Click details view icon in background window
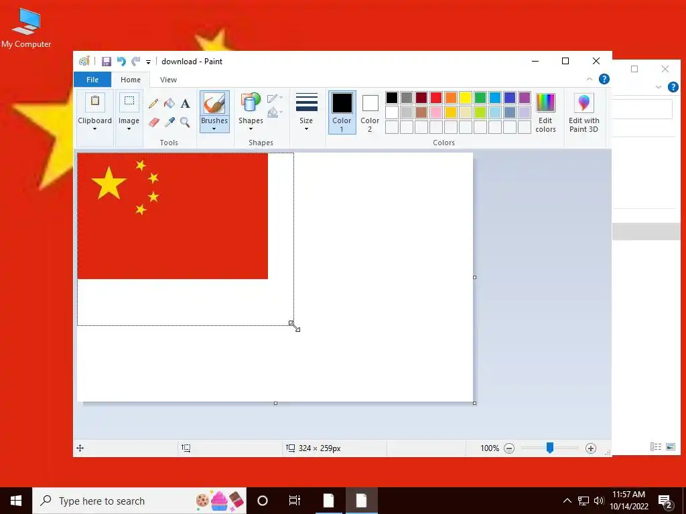 pos(655,446)
